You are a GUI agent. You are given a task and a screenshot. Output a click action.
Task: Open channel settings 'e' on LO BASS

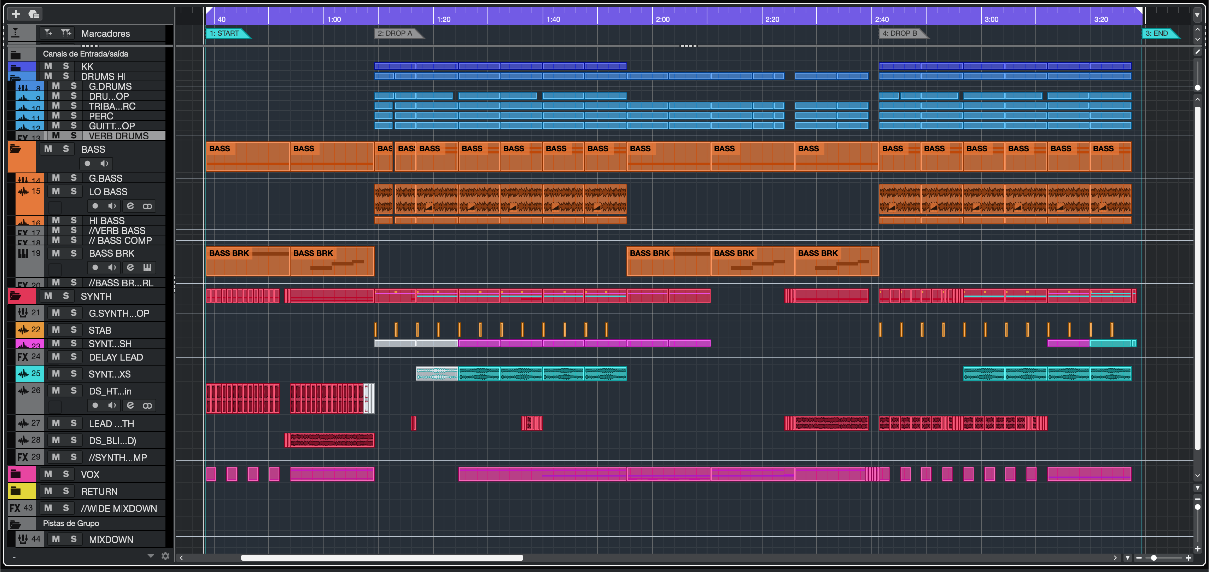click(130, 206)
